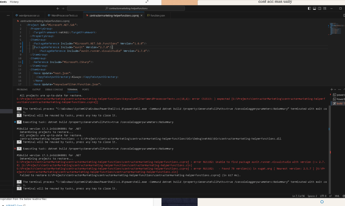The height and width of the screenshot is (206, 345).
Task: Select the second PowerShell terminal entry
Action: pos(338,99)
